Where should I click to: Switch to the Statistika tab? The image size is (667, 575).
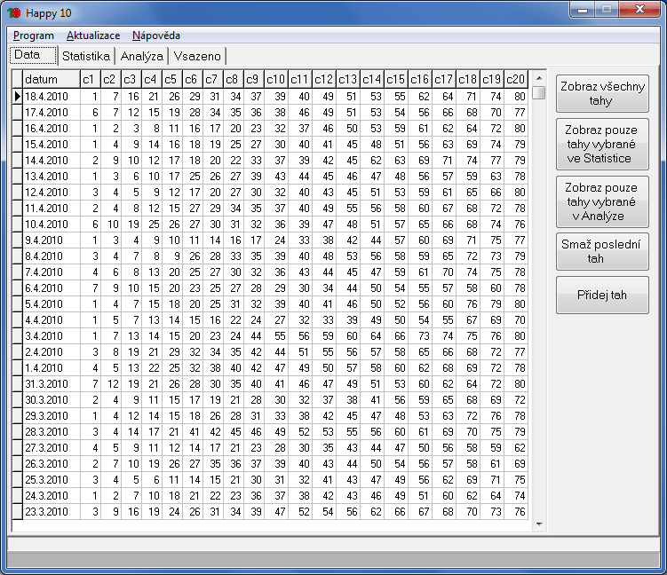86,56
